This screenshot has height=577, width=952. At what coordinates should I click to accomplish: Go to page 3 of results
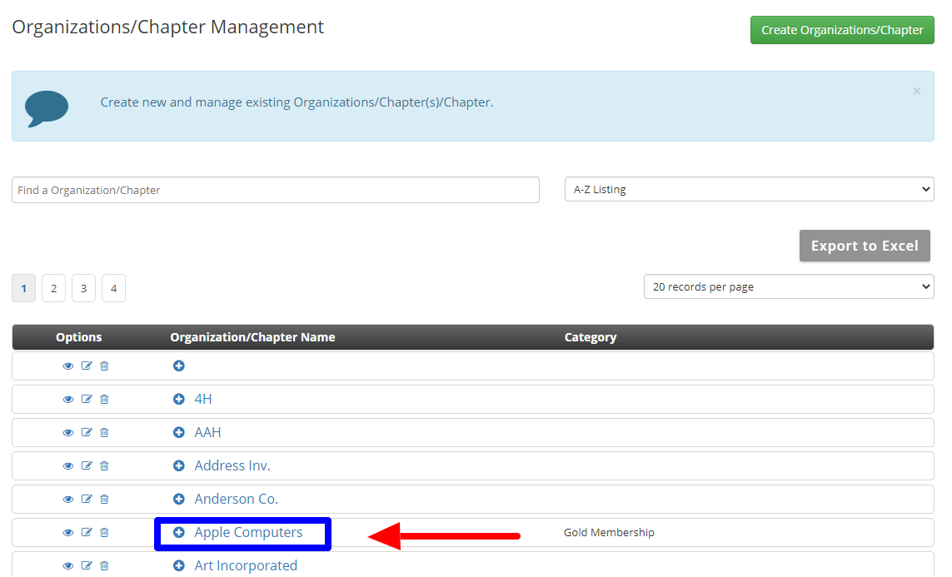tap(84, 288)
